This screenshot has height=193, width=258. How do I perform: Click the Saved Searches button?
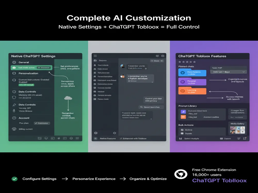point(151,107)
